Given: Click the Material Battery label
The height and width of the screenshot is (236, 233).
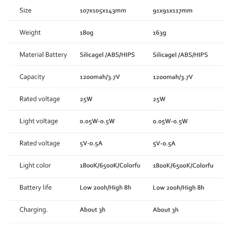Looking at the screenshot, I should pyautogui.click(x=43, y=55).
